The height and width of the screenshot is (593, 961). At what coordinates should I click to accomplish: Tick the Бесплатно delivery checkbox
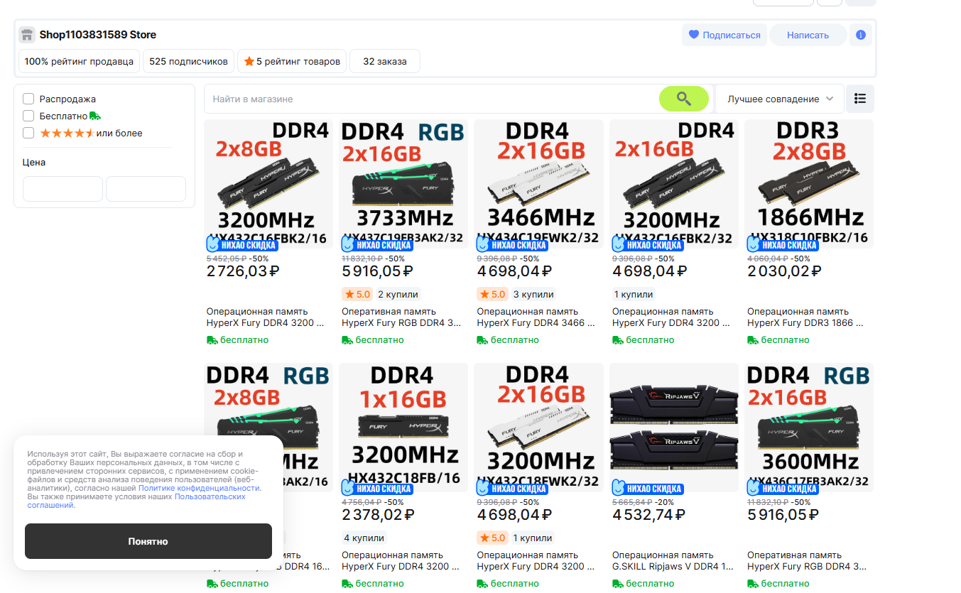click(x=28, y=116)
